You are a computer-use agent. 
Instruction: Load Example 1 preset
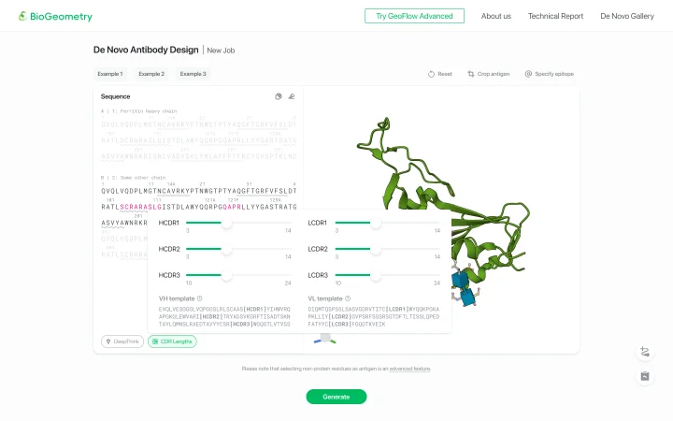point(110,74)
